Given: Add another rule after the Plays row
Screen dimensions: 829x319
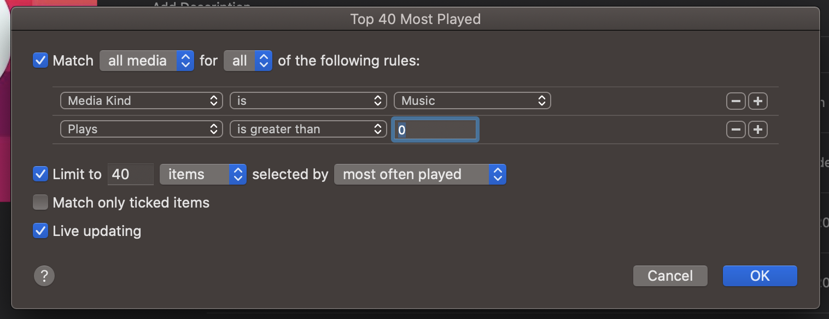Looking at the screenshot, I should pos(758,129).
